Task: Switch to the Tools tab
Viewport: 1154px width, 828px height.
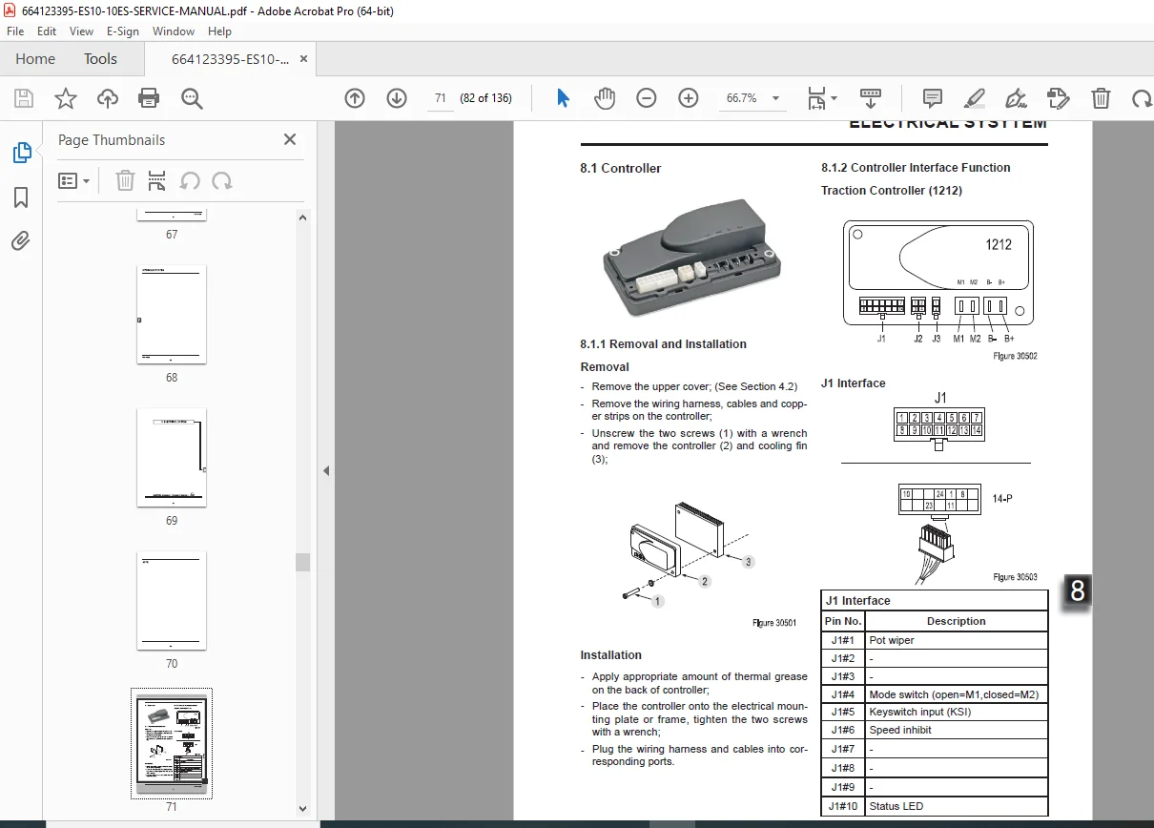Action: (100, 59)
